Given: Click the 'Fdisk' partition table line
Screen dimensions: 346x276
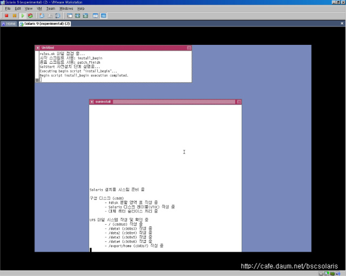Looking at the screenshot, I should pyautogui.click(x=131, y=203).
